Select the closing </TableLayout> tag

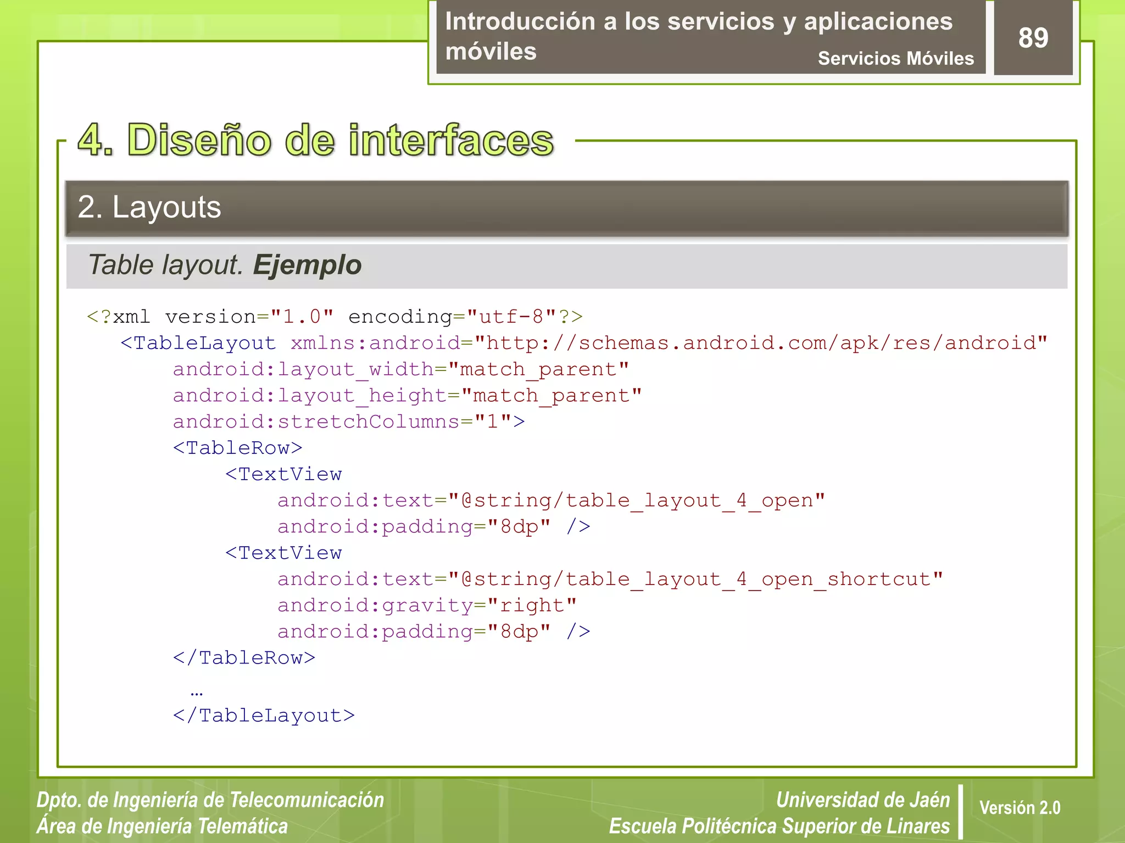click(264, 716)
